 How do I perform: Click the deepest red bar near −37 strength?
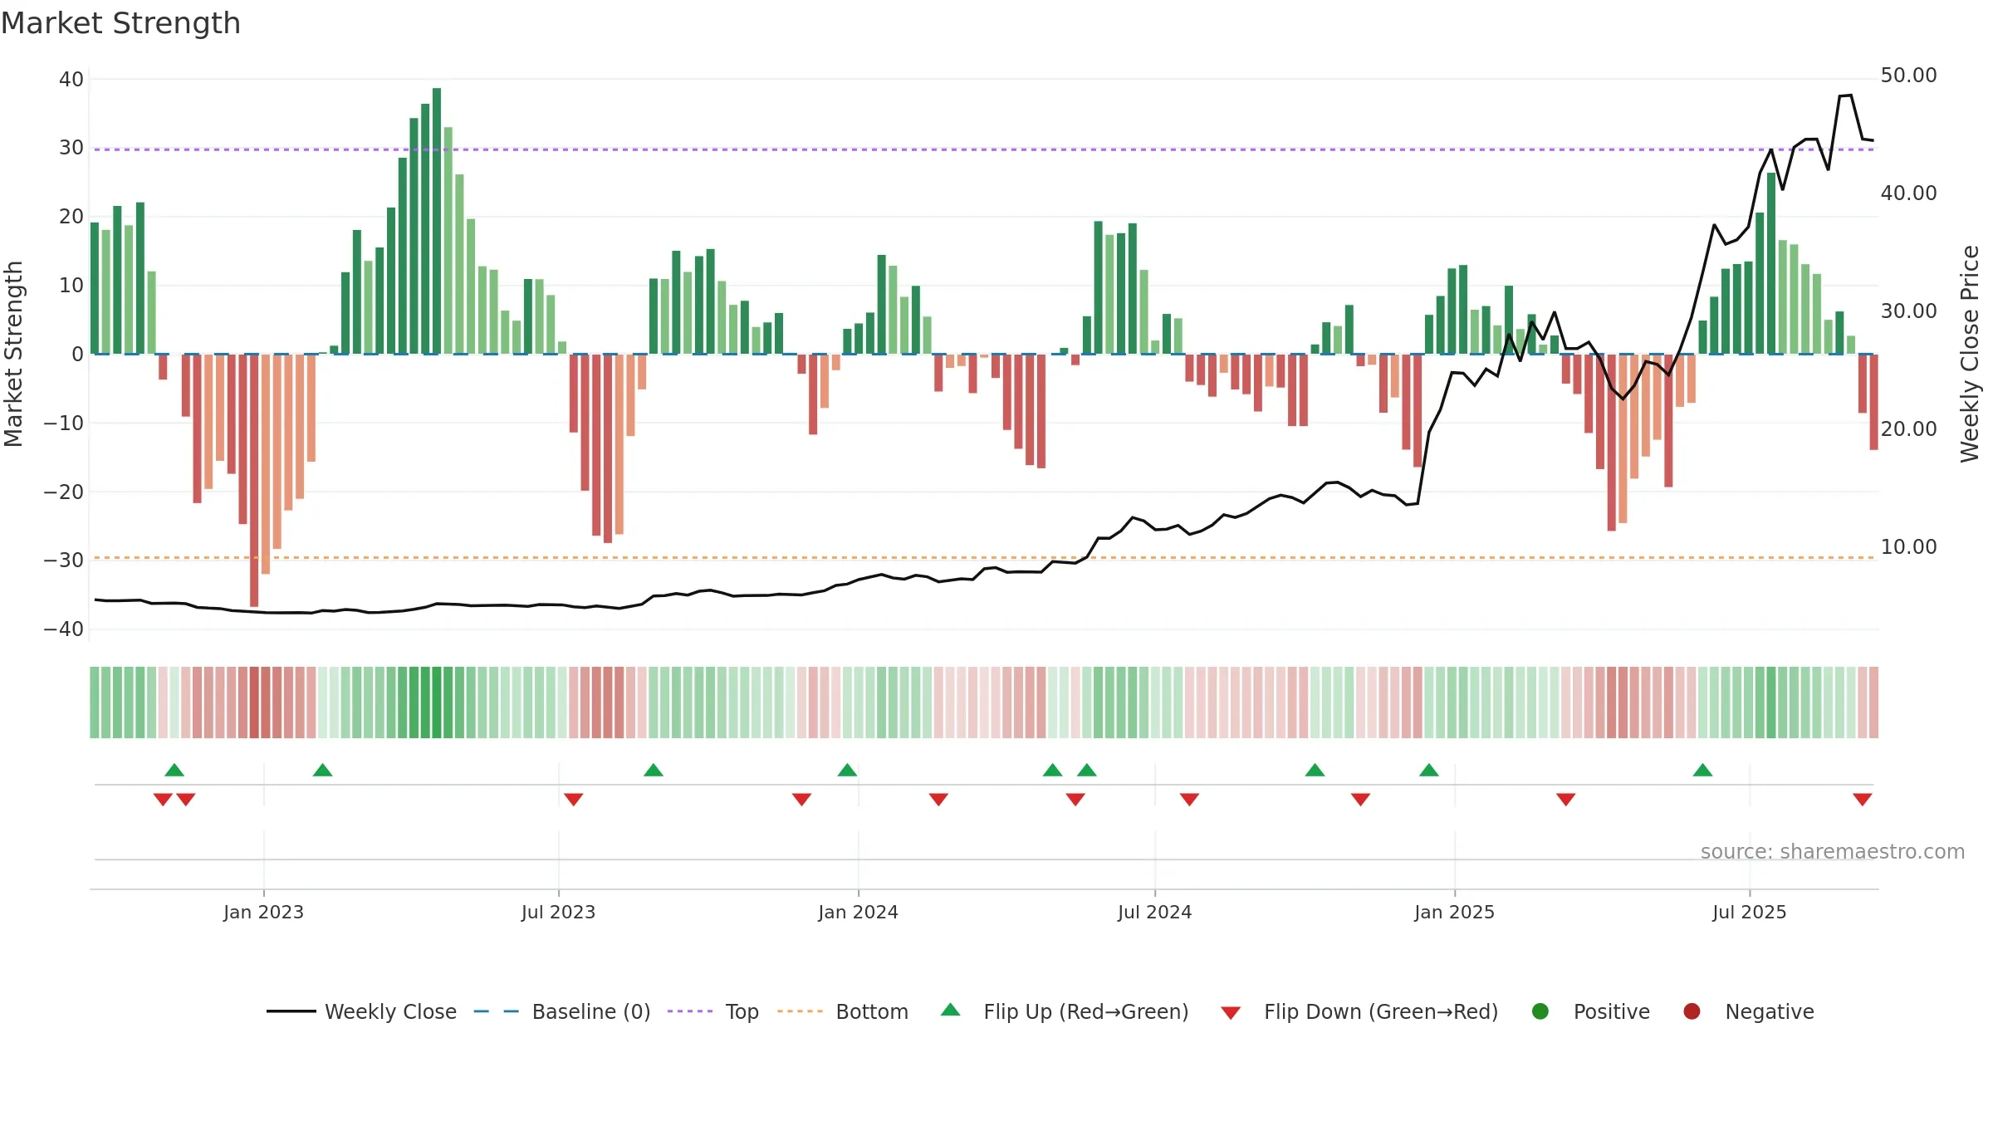tap(254, 480)
